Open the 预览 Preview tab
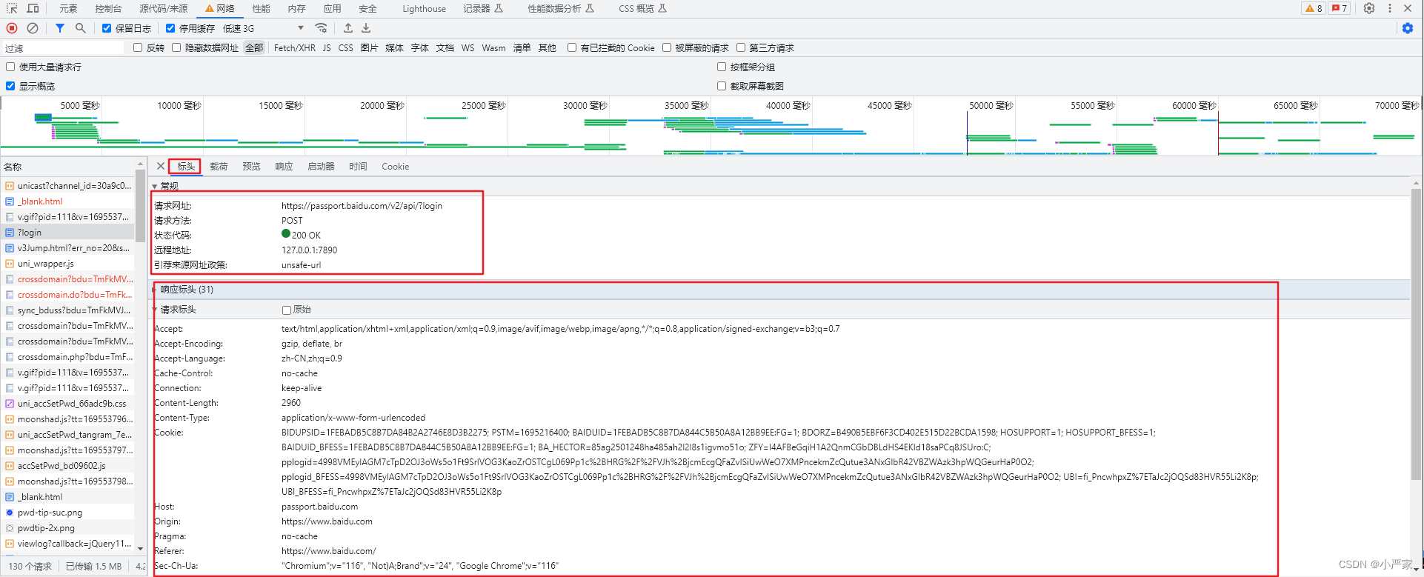This screenshot has height=577, width=1424. pos(251,166)
